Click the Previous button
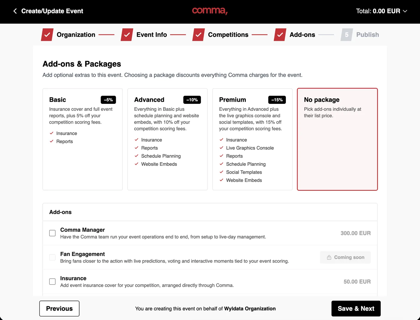 point(59,309)
